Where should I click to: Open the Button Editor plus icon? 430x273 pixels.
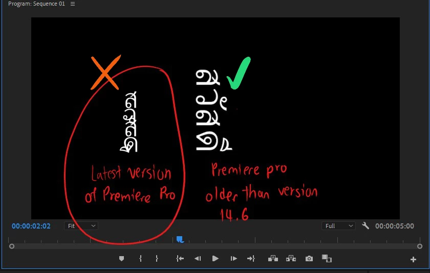click(x=413, y=260)
